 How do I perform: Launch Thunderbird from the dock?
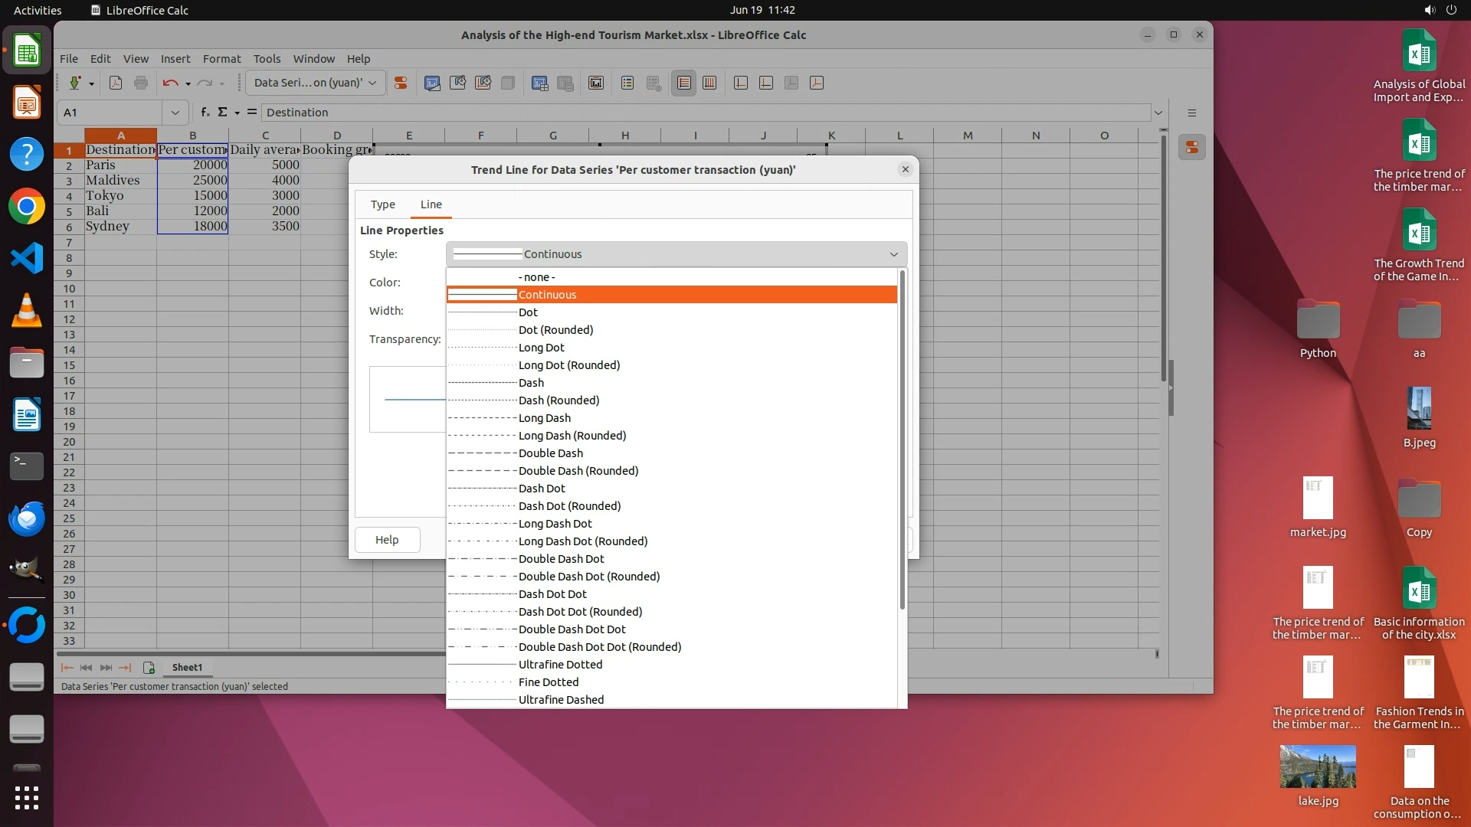27,518
